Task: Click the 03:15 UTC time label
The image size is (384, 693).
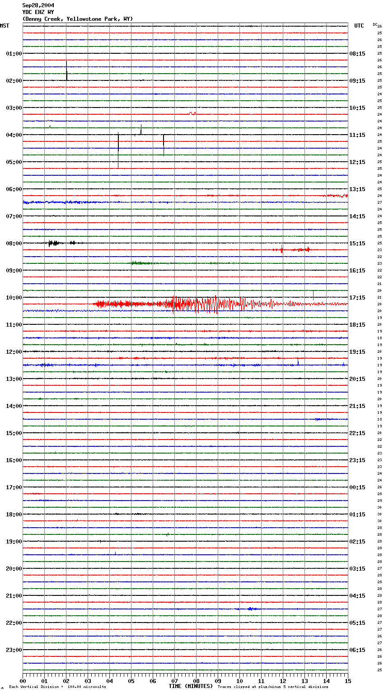Action: [357, 569]
